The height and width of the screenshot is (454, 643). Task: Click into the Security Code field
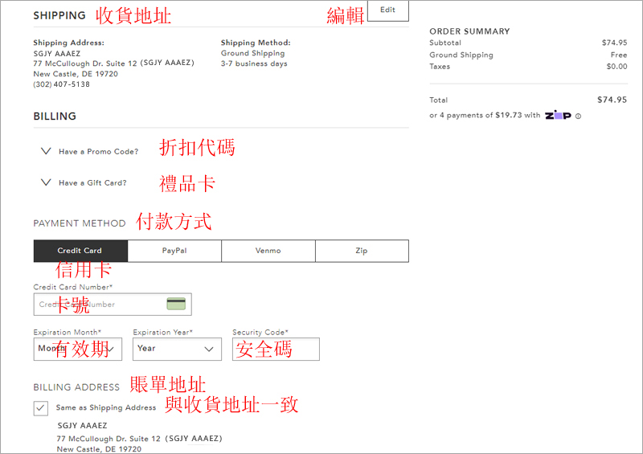(276, 349)
